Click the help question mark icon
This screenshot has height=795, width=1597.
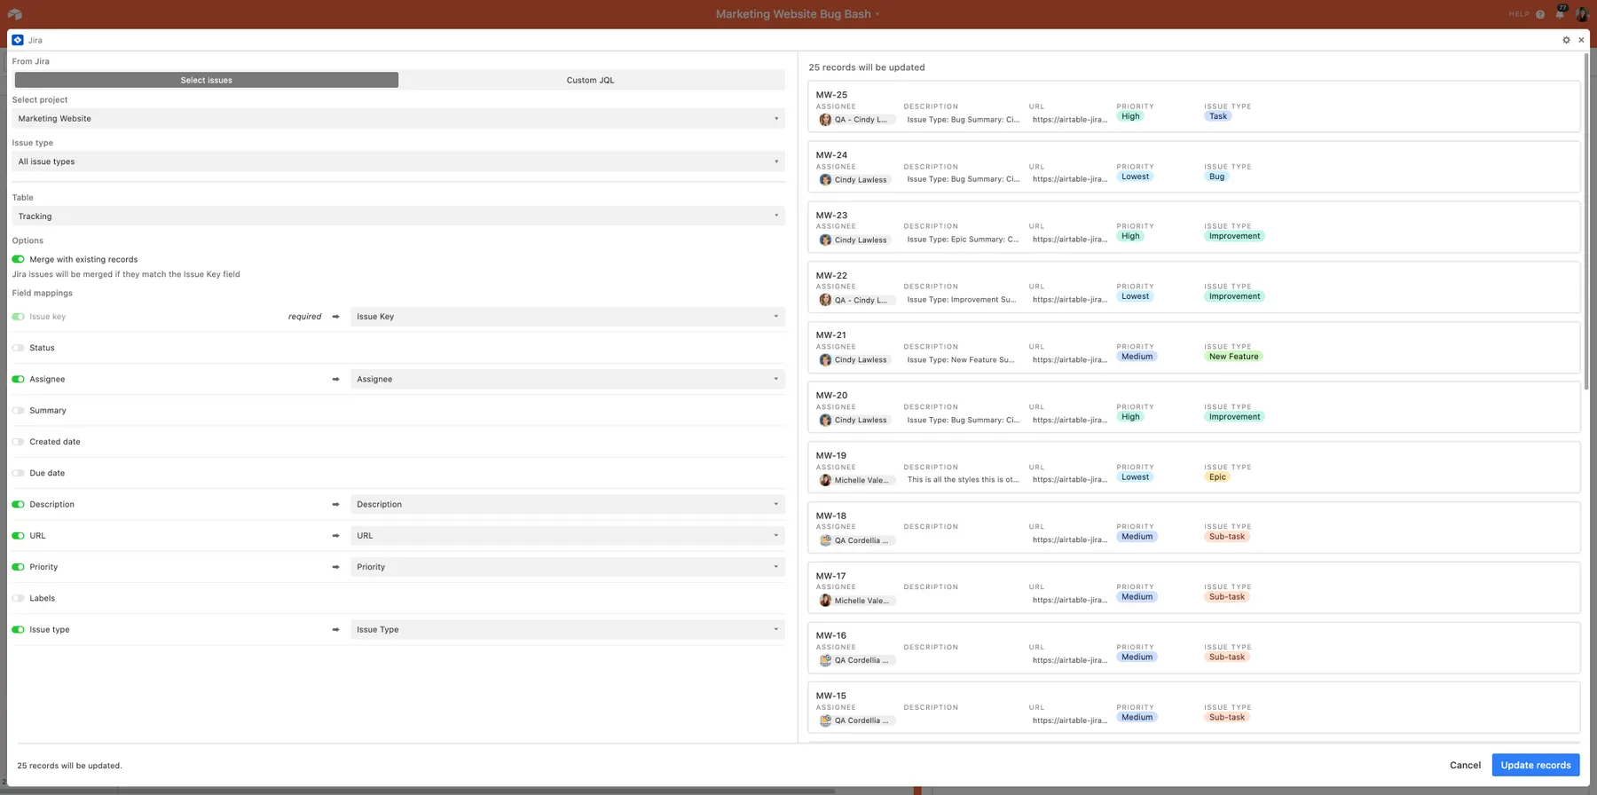point(1540,14)
